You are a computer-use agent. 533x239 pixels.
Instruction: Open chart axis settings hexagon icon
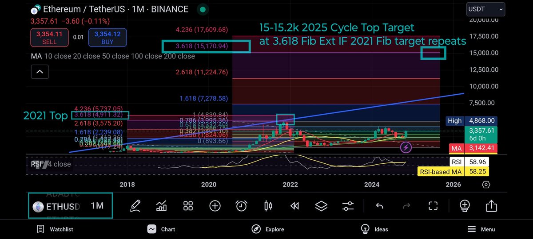click(x=486, y=185)
